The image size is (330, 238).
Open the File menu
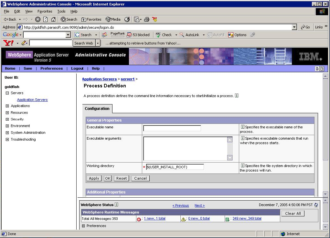[x=6, y=11]
